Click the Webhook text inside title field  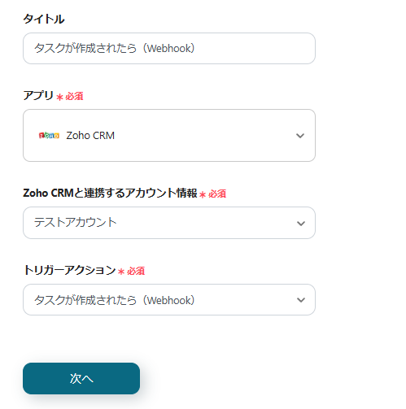(x=169, y=49)
